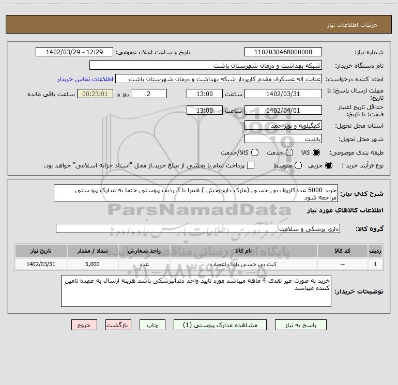This screenshot has width=398, height=385.
Task: Click the خروج exit button
Action: 84,325
